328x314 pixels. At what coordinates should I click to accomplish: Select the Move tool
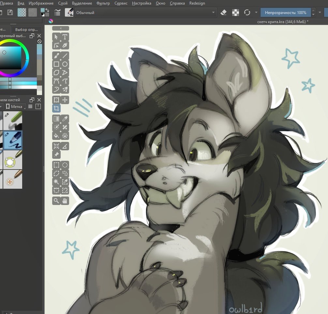pyautogui.click(x=65, y=100)
